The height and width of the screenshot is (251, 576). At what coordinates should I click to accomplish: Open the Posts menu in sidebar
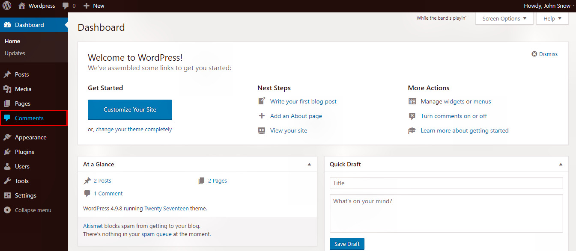pos(34,74)
